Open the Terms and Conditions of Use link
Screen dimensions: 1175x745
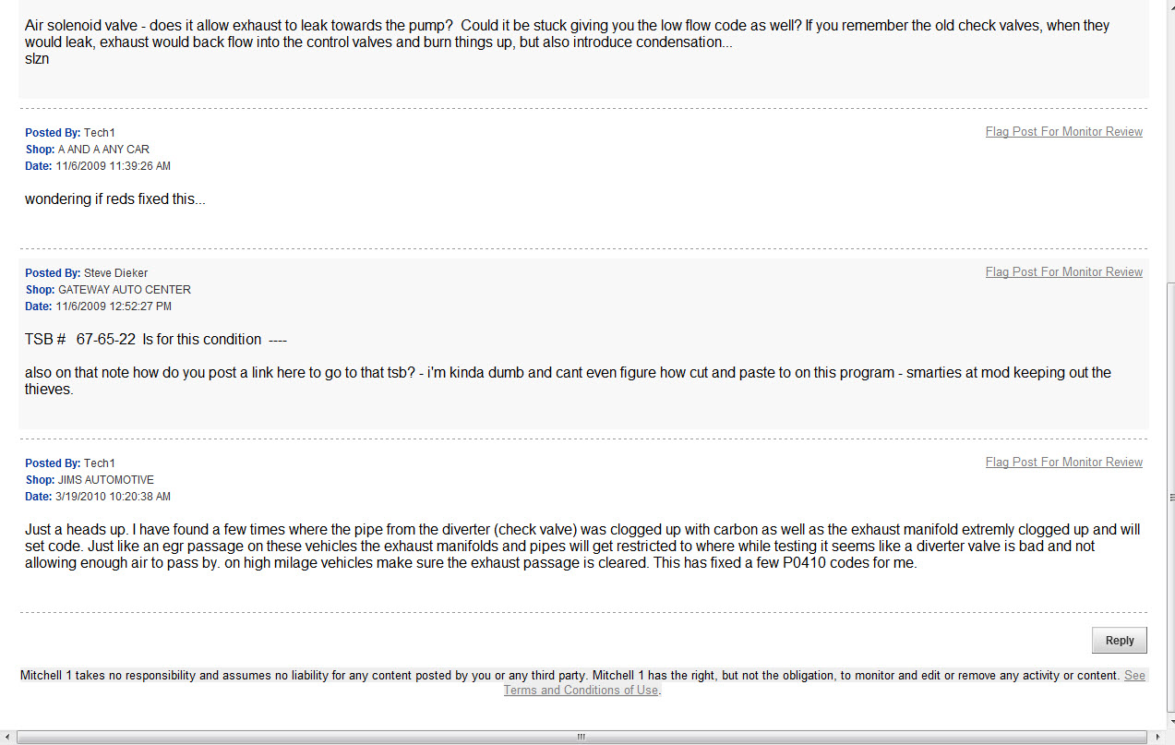[582, 691]
